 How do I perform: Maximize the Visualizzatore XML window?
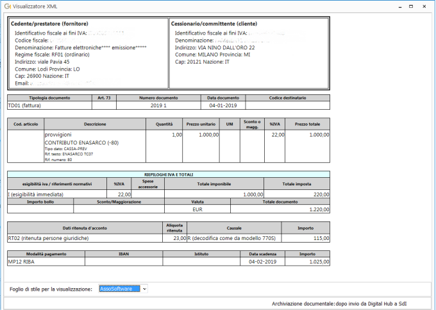point(411,6)
